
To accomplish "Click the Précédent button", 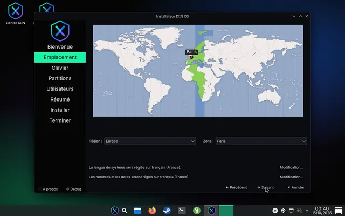I will click(x=237, y=187).
